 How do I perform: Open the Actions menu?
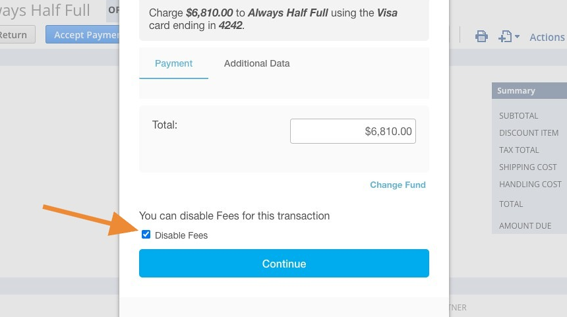click(547, 37)
